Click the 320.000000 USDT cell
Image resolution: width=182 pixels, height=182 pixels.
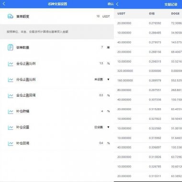125,71
